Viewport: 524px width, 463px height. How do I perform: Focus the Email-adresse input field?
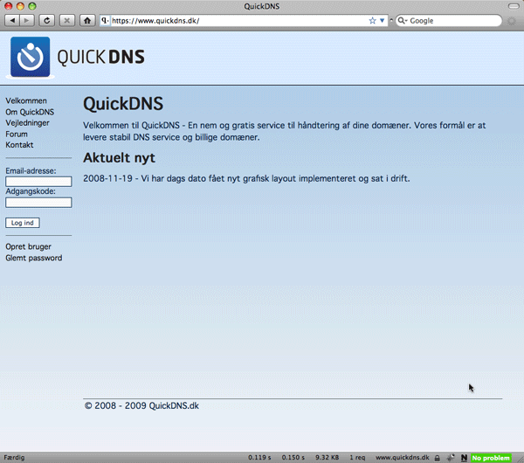click(x=38, y=182)
